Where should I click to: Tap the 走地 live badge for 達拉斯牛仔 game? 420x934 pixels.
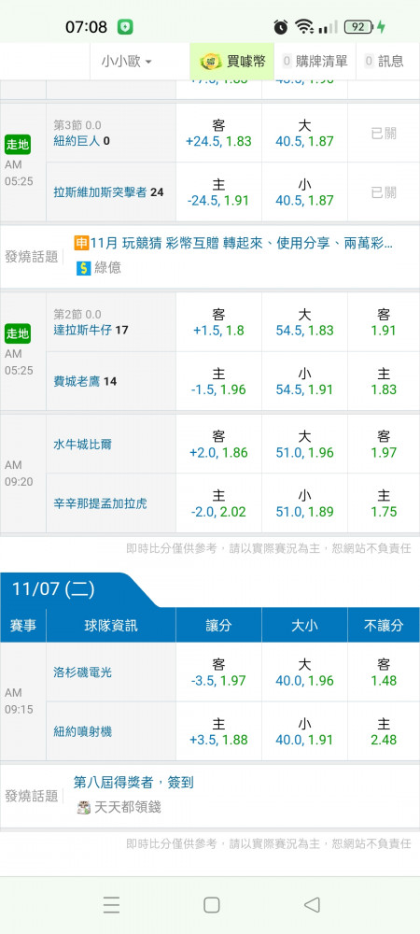click(x=17, y=333)
